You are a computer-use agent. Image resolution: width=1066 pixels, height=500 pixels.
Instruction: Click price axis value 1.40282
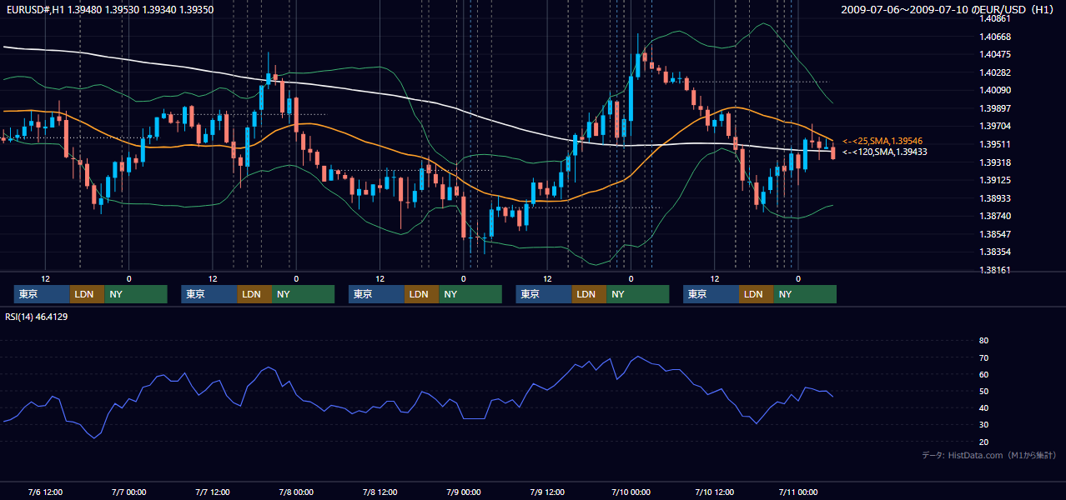[994, 72]
